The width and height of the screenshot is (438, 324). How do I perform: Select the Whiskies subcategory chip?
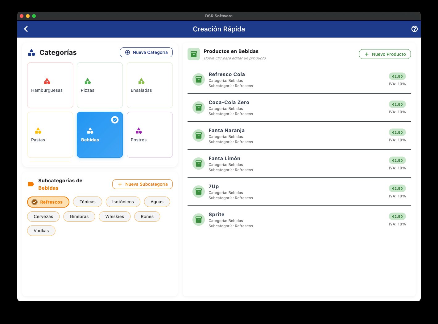(x=114, y=217)
